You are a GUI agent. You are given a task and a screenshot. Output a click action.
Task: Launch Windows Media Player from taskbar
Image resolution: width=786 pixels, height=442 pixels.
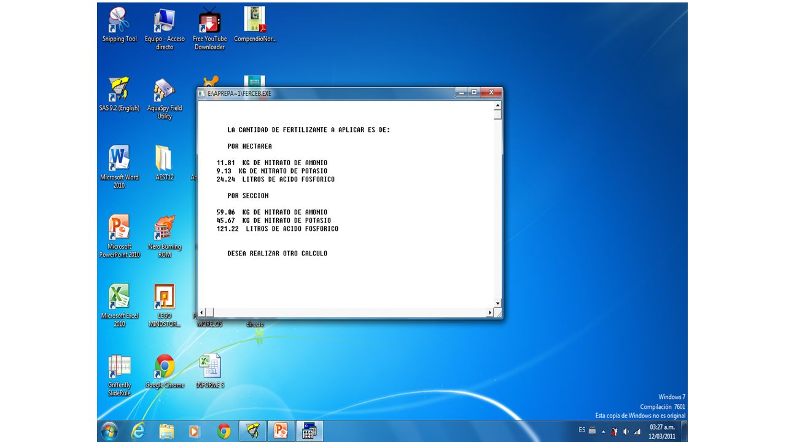(195, 432)
